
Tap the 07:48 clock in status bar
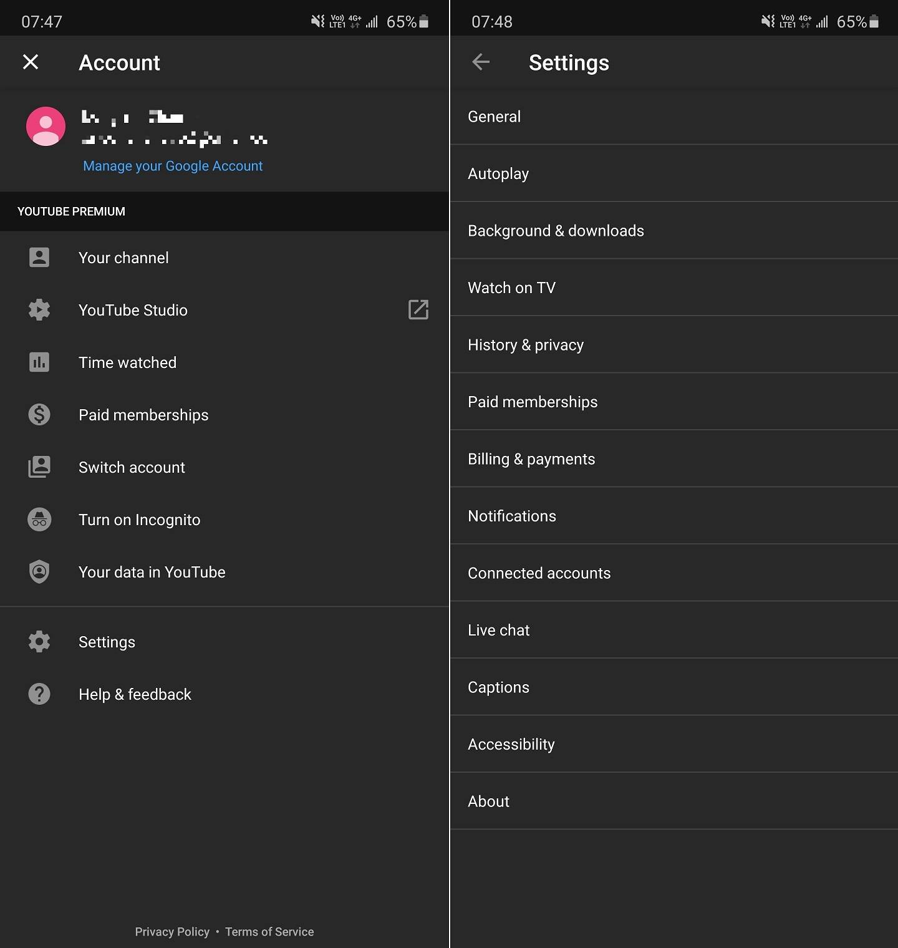pos(492,22)
